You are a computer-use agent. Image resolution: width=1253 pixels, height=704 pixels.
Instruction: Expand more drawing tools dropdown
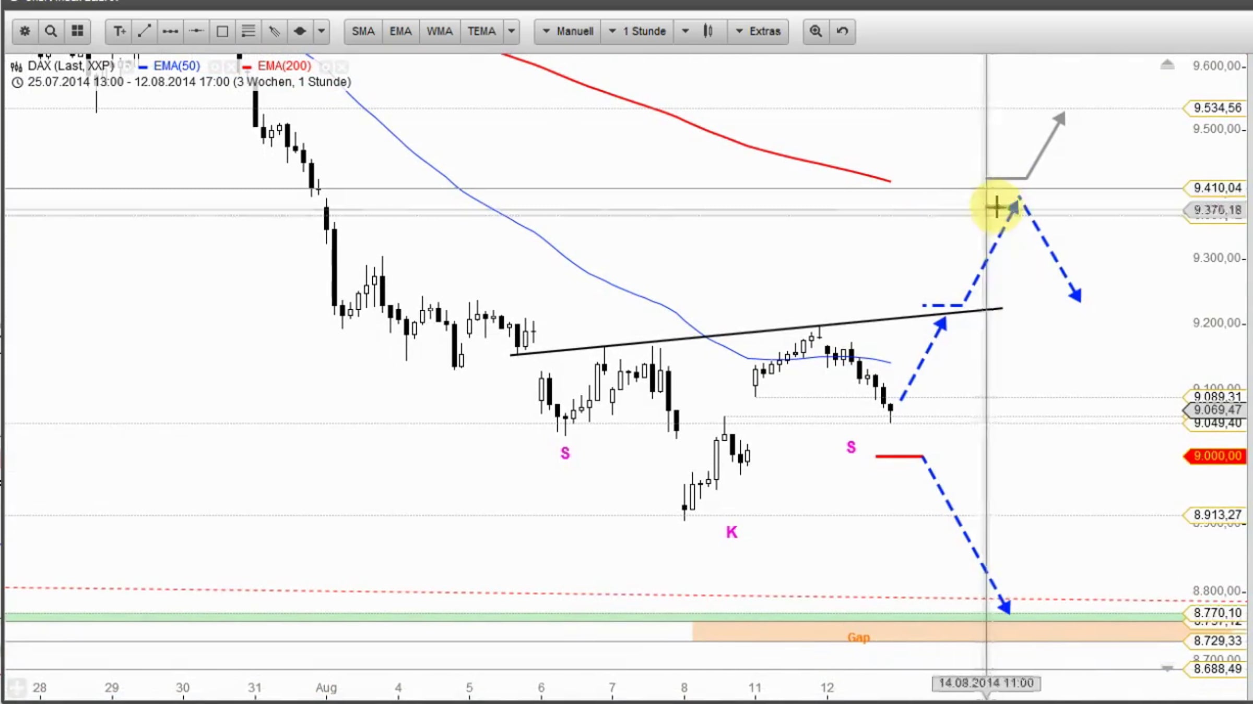pyautogui.click(x=322, y=31)
